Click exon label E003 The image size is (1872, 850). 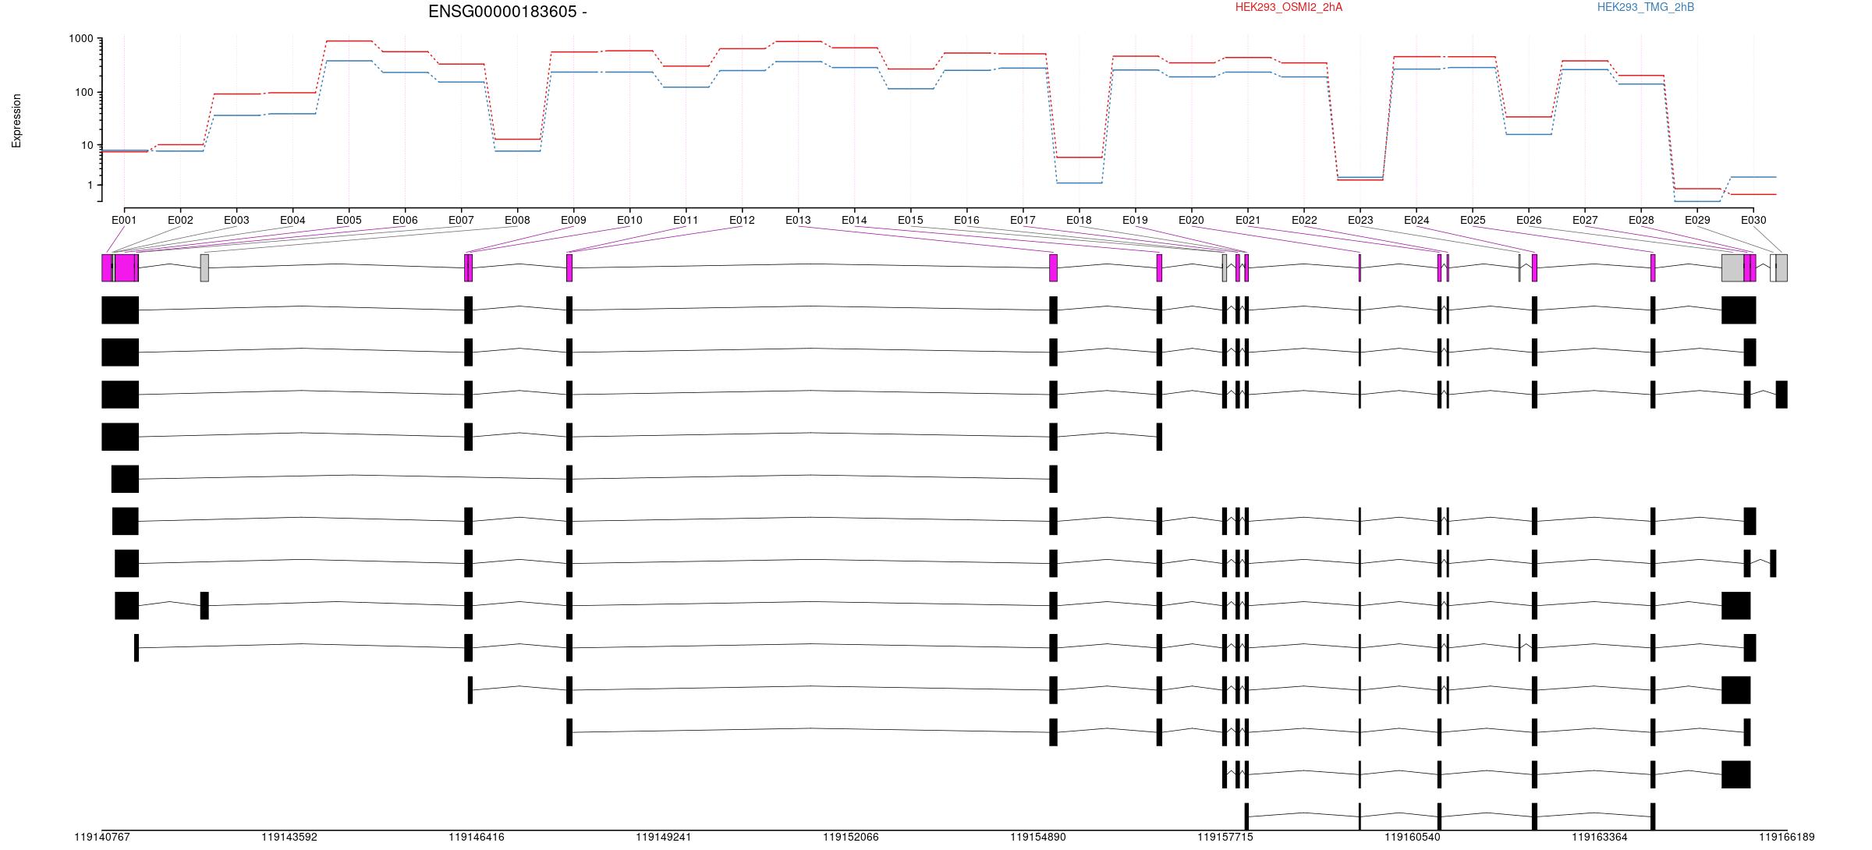pyautogui.click(x=236, y=220)
